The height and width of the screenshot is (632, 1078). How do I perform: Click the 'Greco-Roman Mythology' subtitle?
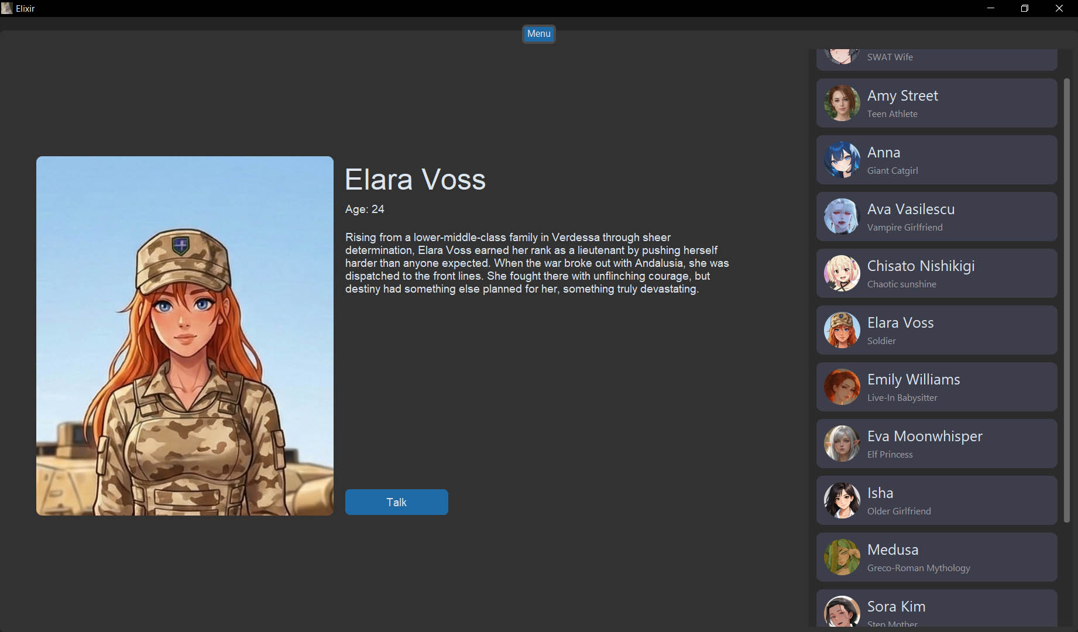pyautogui.click(x=918, y=568)
